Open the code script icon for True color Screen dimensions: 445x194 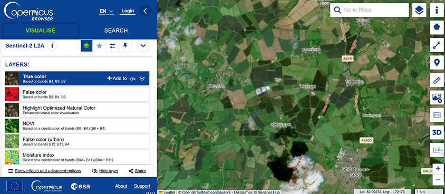pos(132,79)
